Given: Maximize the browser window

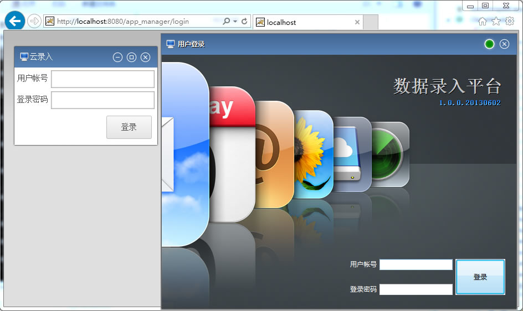Looking at the screenshot, I should click(x=485, y=6).
